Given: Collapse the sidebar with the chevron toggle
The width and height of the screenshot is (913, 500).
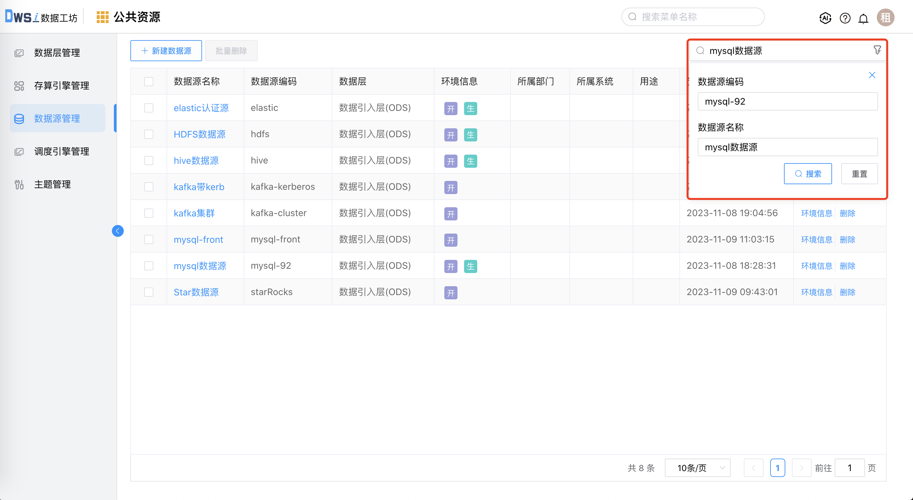Looking at the screenshot, I should 118,231.
